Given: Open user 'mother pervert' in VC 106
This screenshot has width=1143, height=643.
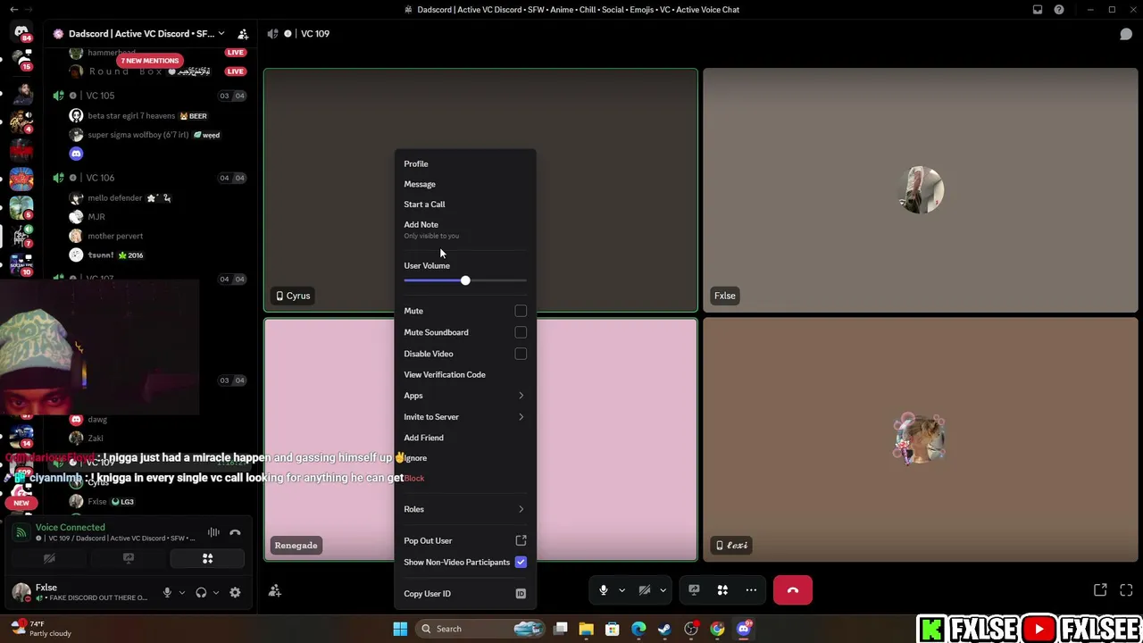Looking at the screenshot, I should click(x=115, y=236).
